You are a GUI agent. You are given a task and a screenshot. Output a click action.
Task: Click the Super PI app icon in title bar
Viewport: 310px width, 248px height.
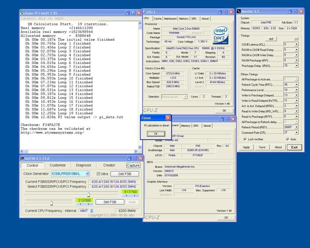click(x=22, y=13)
